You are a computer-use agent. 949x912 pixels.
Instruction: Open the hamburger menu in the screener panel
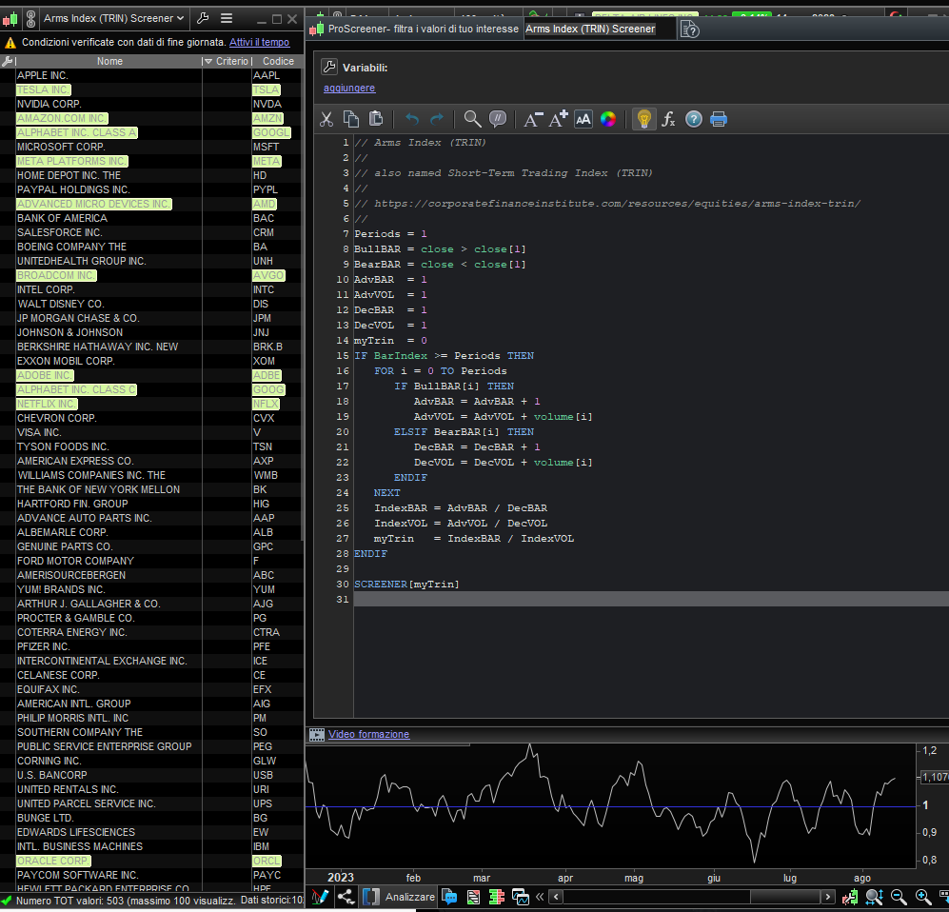pos(227,18)
